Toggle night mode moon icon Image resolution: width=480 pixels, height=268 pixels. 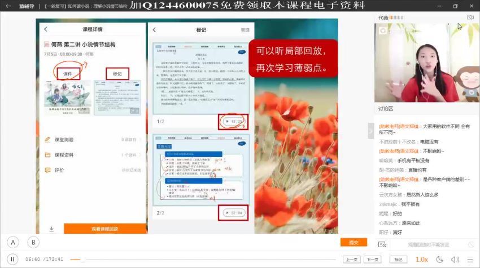(440, 260)
